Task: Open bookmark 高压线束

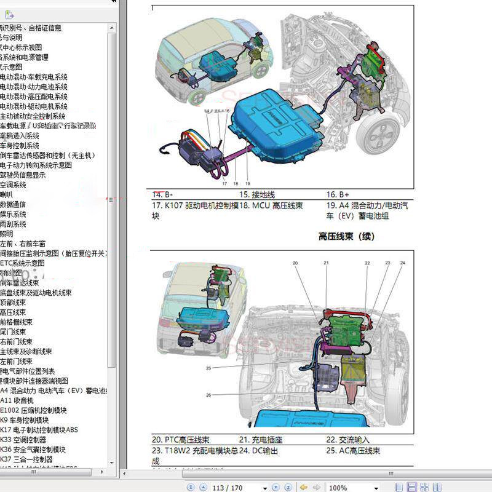Action: point(13,312)
